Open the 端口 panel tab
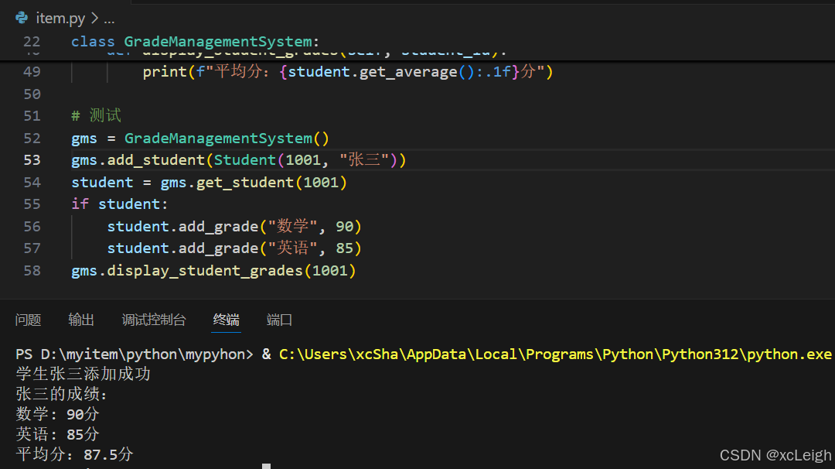Screen dimensions: 835x469 pyautogui.click(x=280, y=320)
